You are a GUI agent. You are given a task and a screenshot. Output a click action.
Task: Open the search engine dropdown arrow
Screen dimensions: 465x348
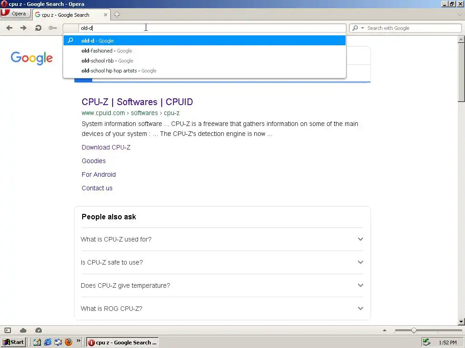(362, 28)
